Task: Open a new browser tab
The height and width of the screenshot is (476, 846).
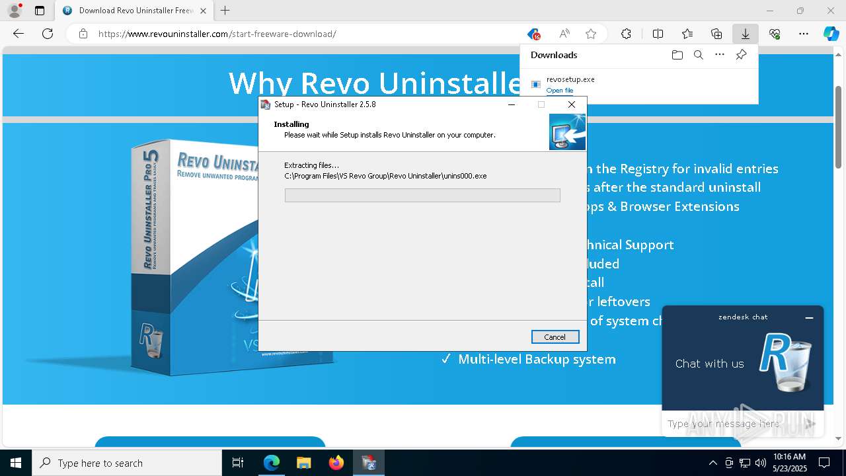Action: [225, 11]
